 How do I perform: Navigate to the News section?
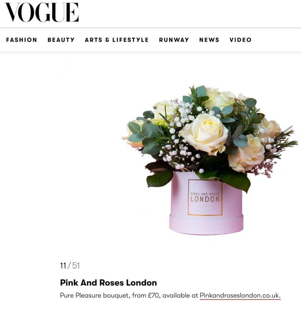(209, 40)
